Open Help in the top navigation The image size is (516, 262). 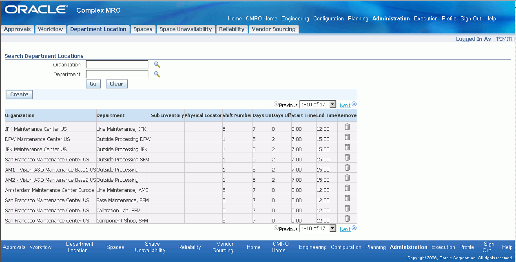tap(491, 19)
